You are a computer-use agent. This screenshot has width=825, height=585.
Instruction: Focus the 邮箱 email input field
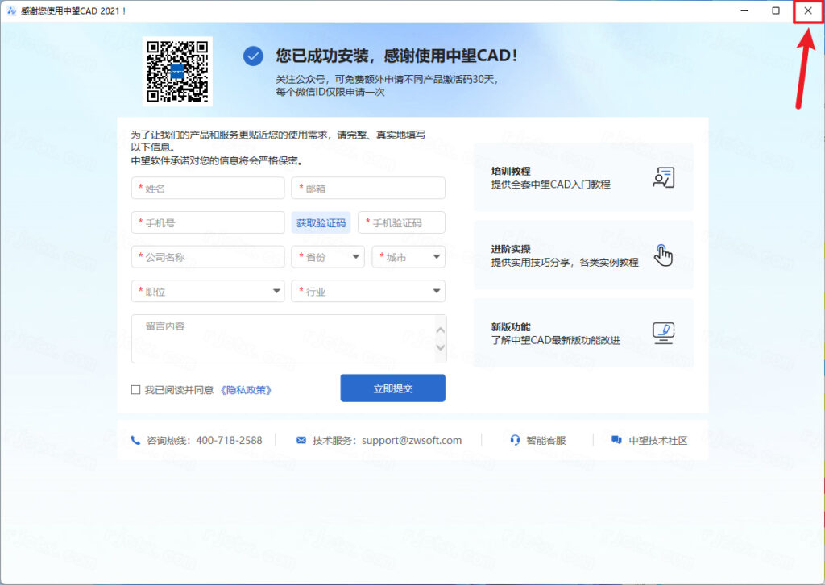click(x=368, y=188)
